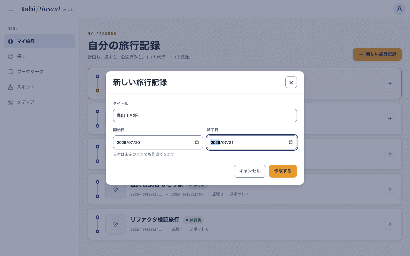Image resolution: width=410 pixels, height=256 pixels.
Task: Click the arrow on the third trip card
Action: 389,154
